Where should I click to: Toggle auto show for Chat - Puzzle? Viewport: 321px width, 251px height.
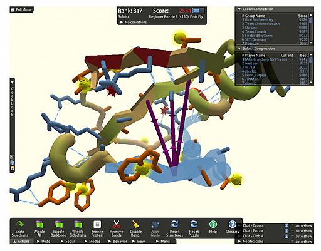click(x=293, y=231)
